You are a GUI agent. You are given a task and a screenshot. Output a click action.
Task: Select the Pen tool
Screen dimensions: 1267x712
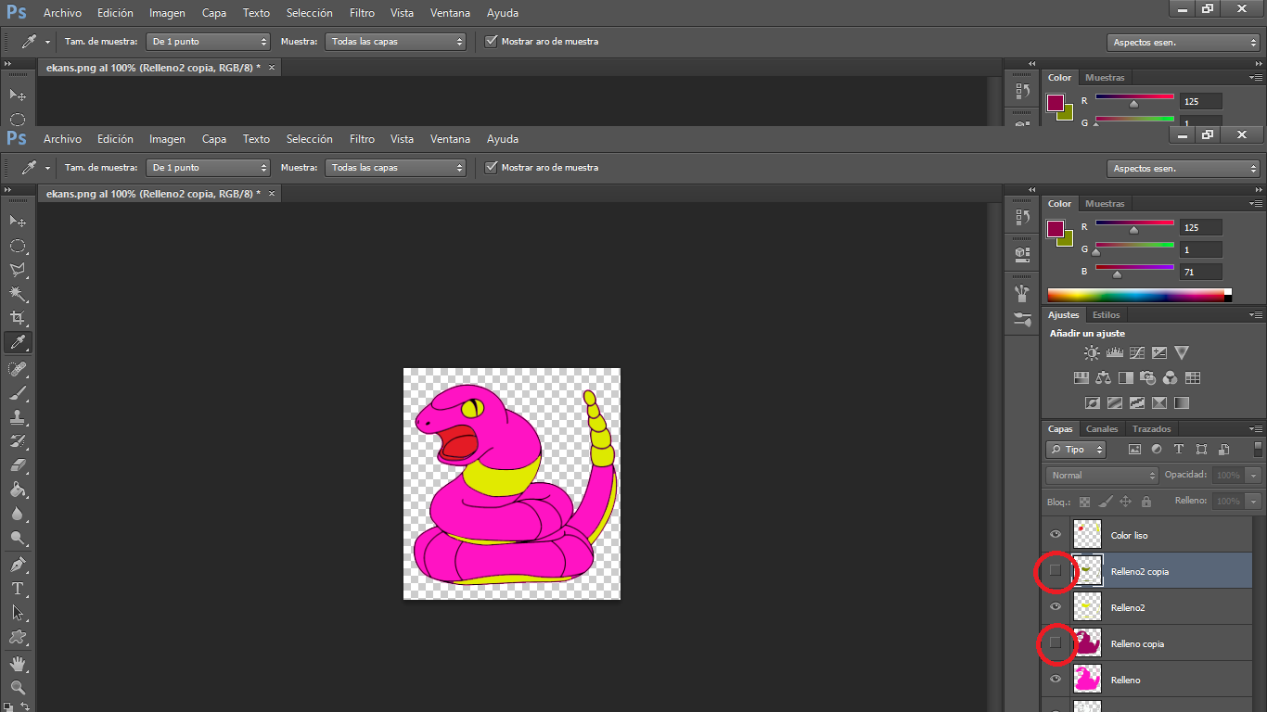point(18,565)
